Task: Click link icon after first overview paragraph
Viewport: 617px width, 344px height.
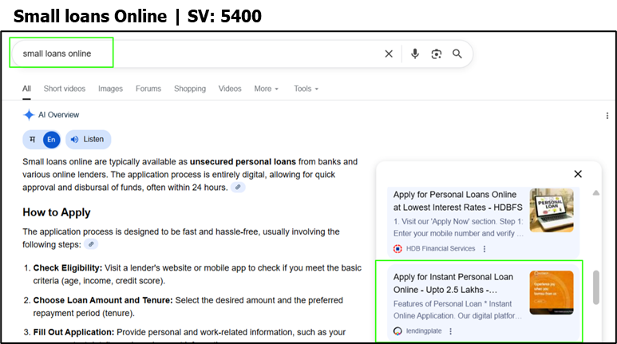Action: point(238,188)
